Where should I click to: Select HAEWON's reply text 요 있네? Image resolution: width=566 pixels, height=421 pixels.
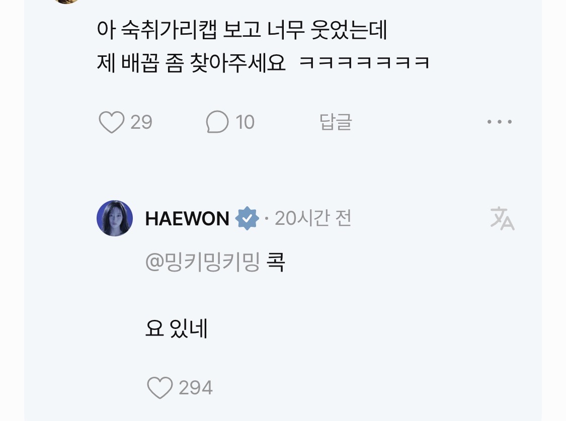click(177, 328)
